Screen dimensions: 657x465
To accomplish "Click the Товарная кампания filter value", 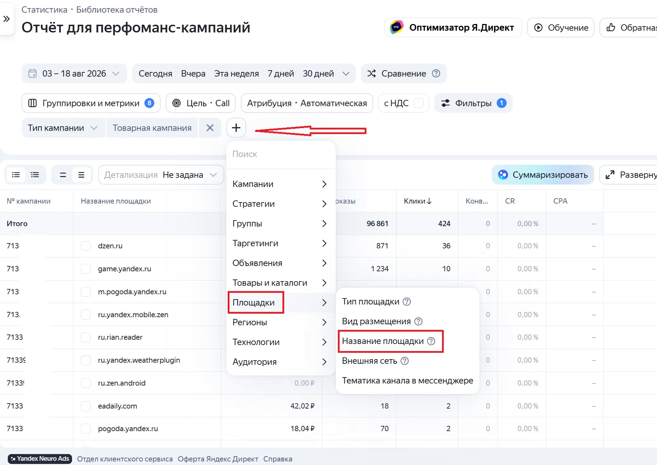I will coord(152,128).
